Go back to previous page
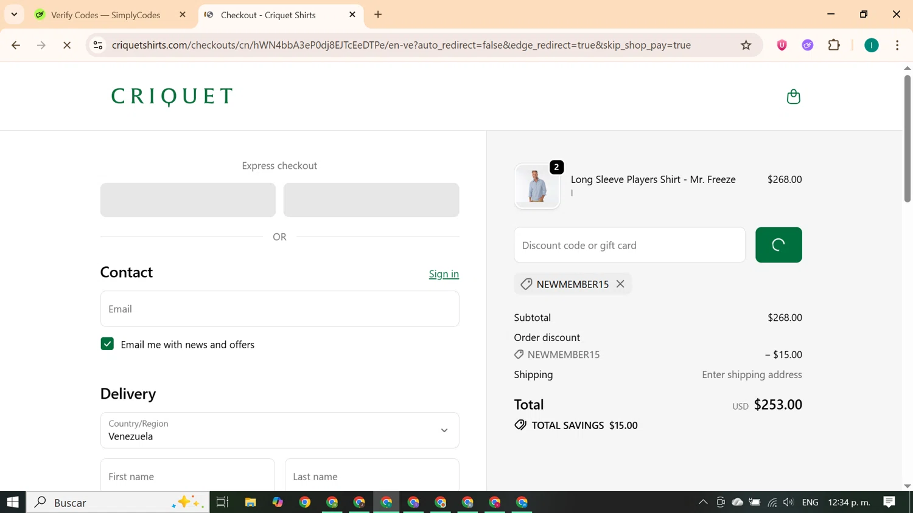 [16, 45]
